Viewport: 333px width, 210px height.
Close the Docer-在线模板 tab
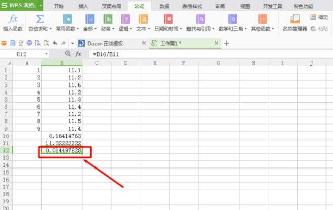pos(144,43)
